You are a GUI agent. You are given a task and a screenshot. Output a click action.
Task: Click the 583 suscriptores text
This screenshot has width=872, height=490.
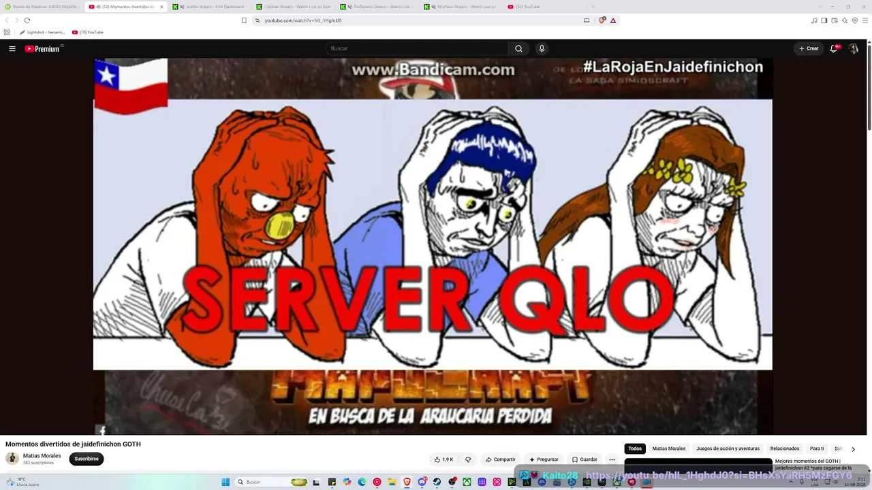click(38, 463)
